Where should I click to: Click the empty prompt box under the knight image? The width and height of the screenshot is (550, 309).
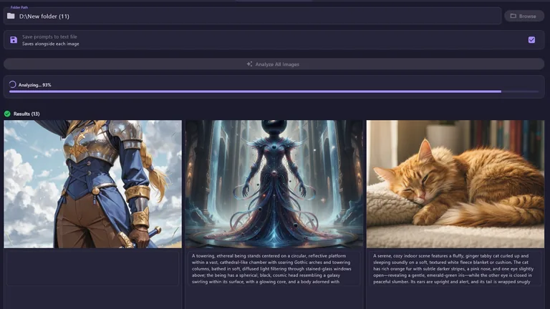(x=93, y=268)
